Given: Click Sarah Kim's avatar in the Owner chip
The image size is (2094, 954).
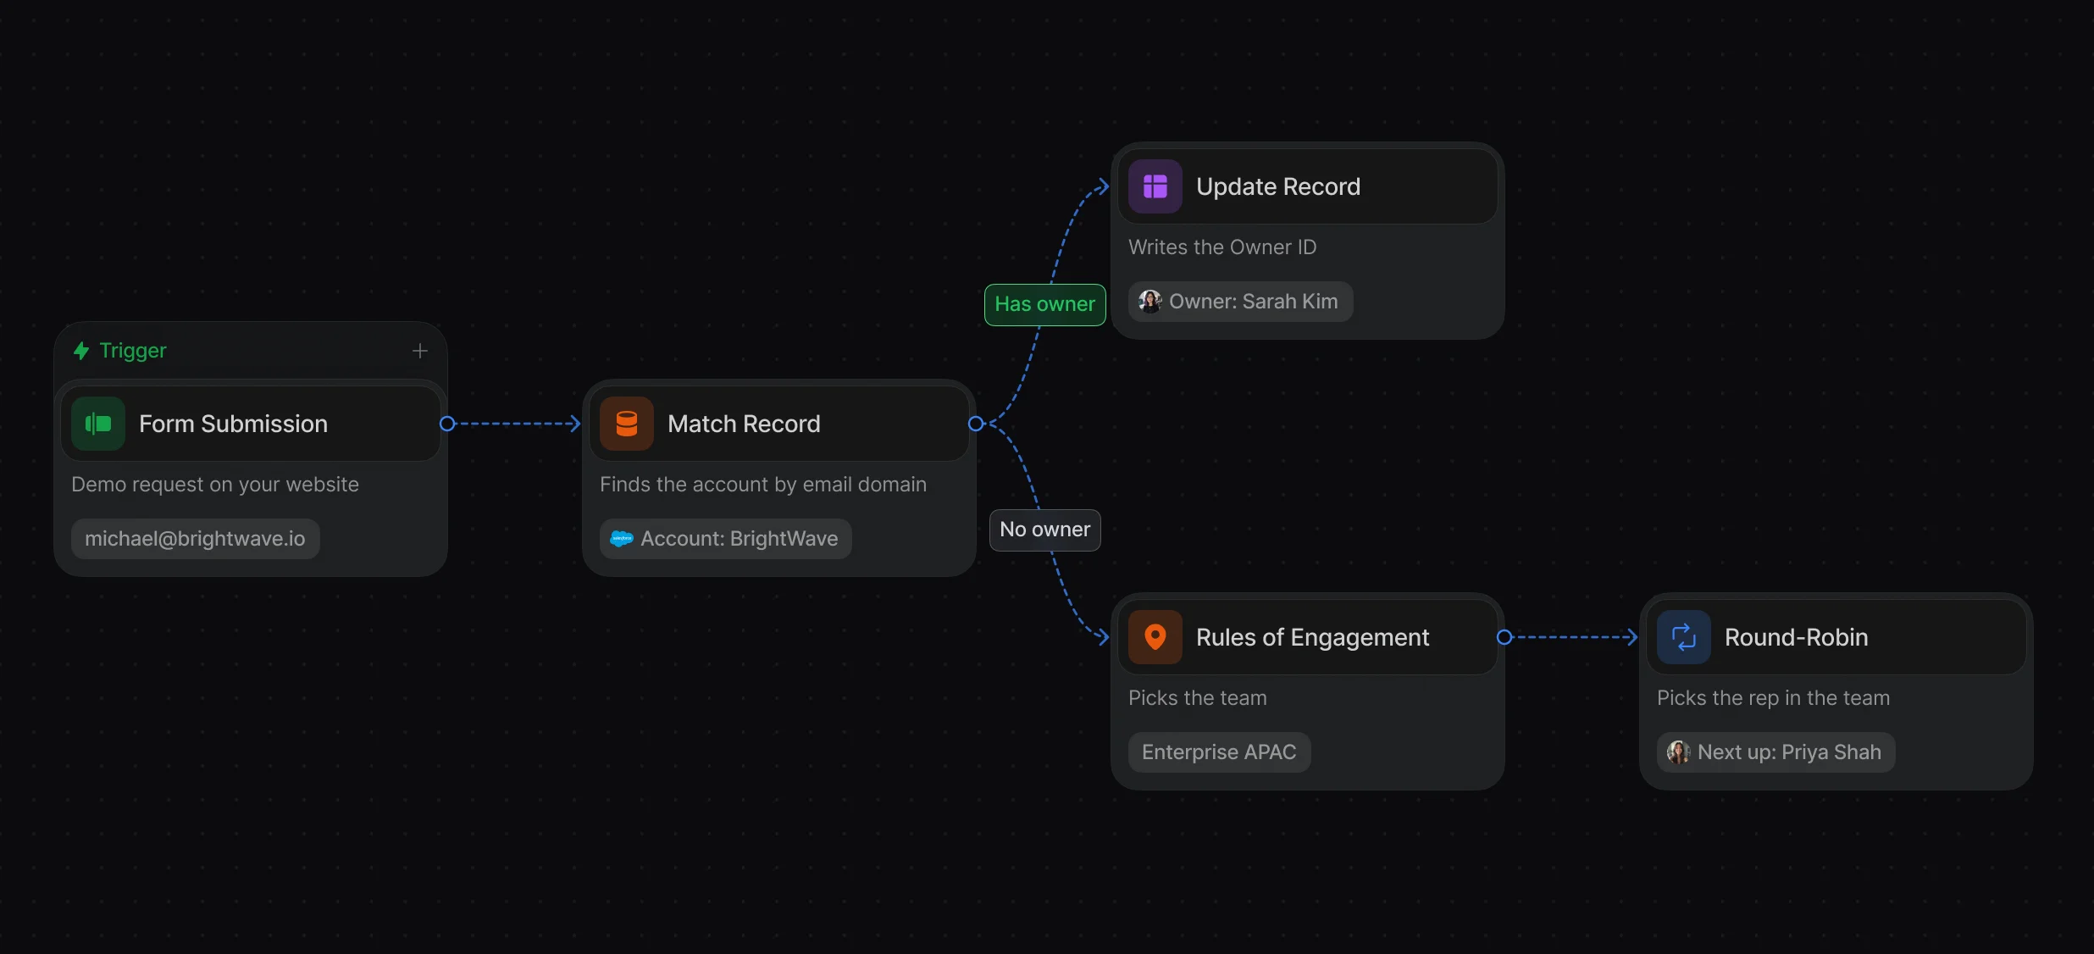Looking at the screenshot, I should (1150, 302).
